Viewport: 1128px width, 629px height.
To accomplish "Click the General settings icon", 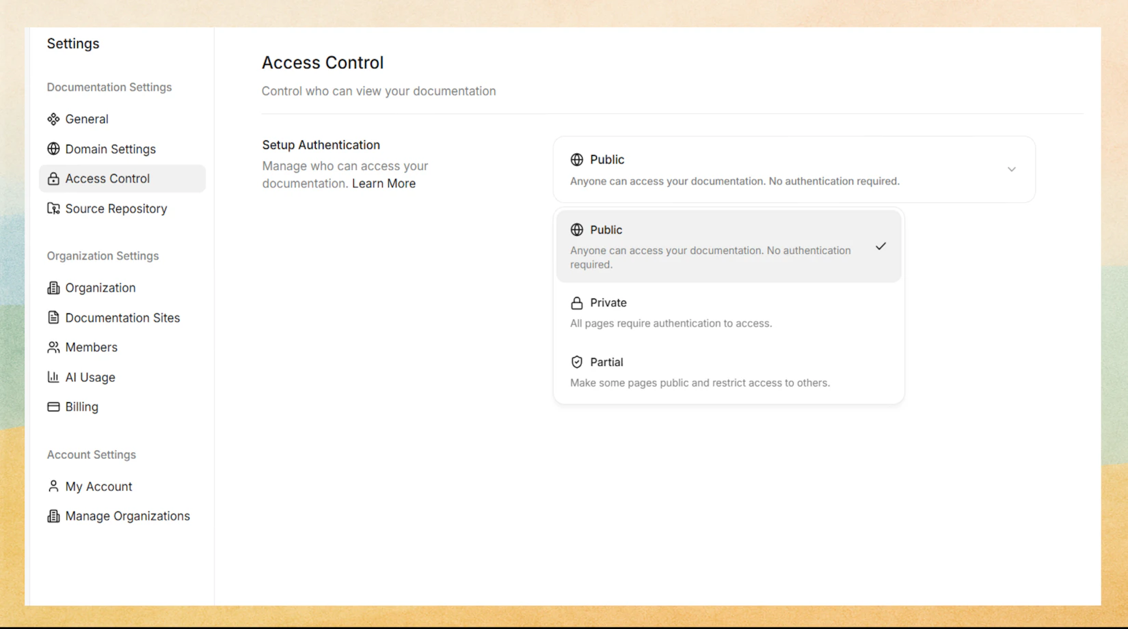I will 53,119.
